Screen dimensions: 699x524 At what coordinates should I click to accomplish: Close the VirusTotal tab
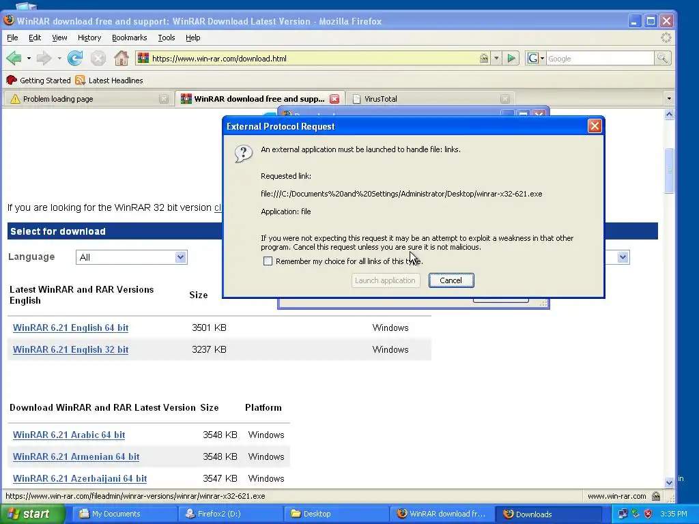[504, 99]
